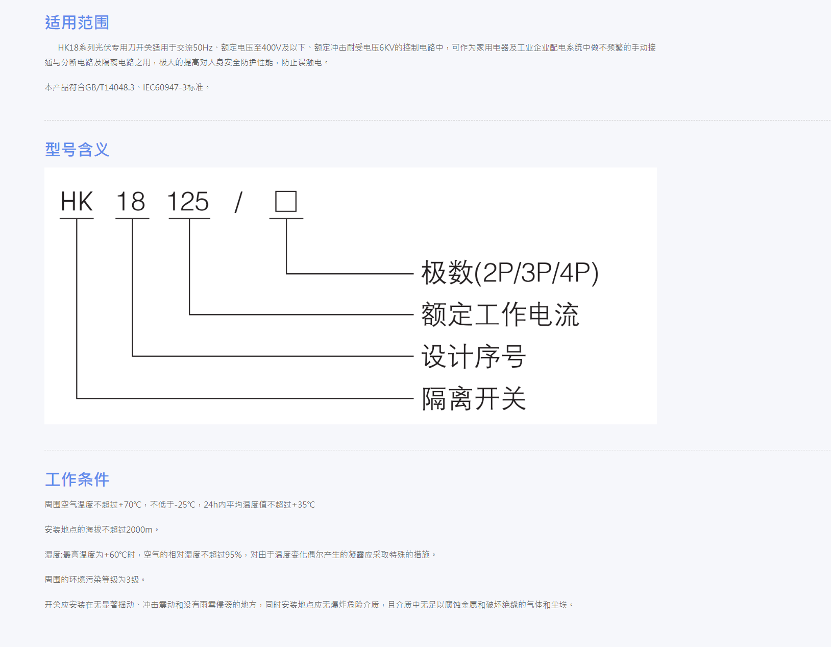
Task: Click the pollution level 3 condition text
Action: 95,580
